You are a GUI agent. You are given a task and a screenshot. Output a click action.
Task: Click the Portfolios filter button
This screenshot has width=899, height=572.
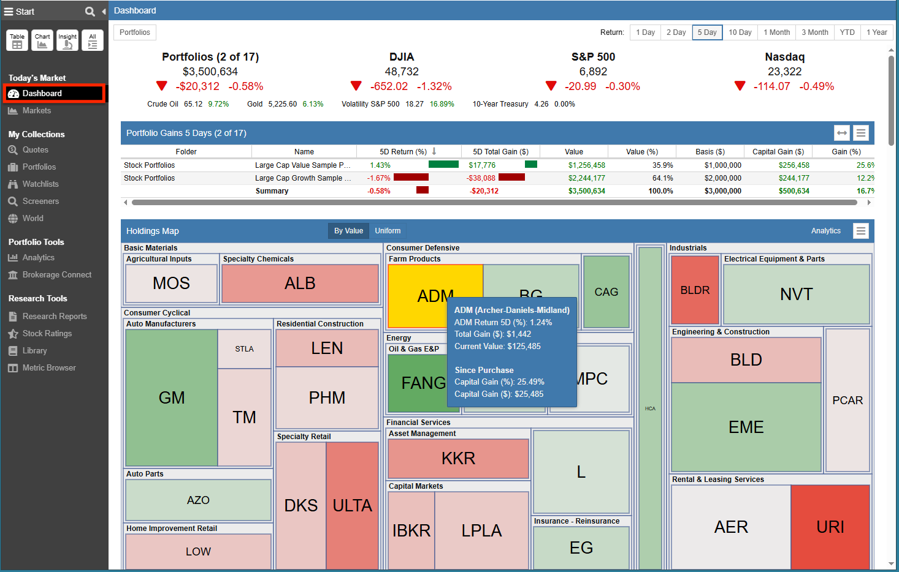[135, 32]
